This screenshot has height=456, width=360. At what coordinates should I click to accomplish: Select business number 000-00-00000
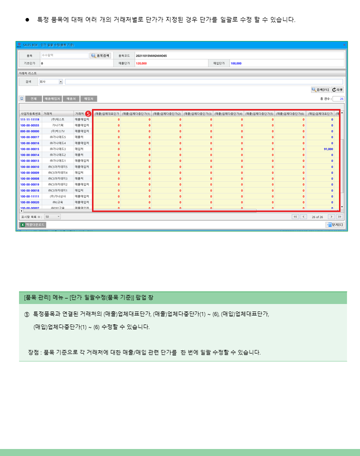[x=29, y=131]
